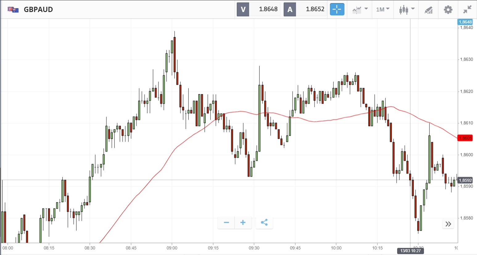The width and height of the screenshot is (477, 255).
Task: Click the 08:45 time axis label
Action: (131, 248)
